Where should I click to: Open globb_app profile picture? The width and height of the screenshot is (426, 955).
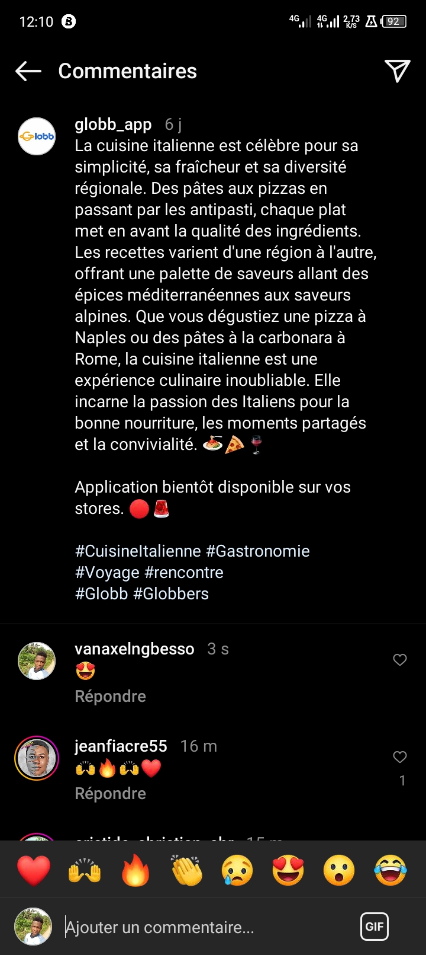(37, 136)
